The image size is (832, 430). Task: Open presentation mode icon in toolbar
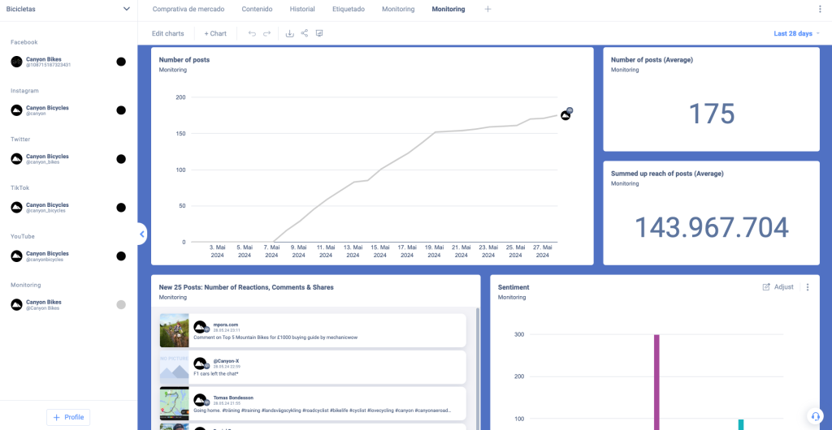click(x=319, y=33)
